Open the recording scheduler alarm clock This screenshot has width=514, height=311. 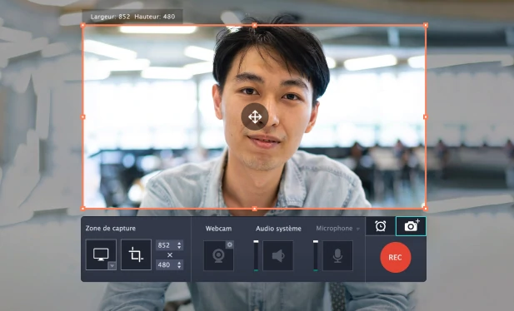380,226
